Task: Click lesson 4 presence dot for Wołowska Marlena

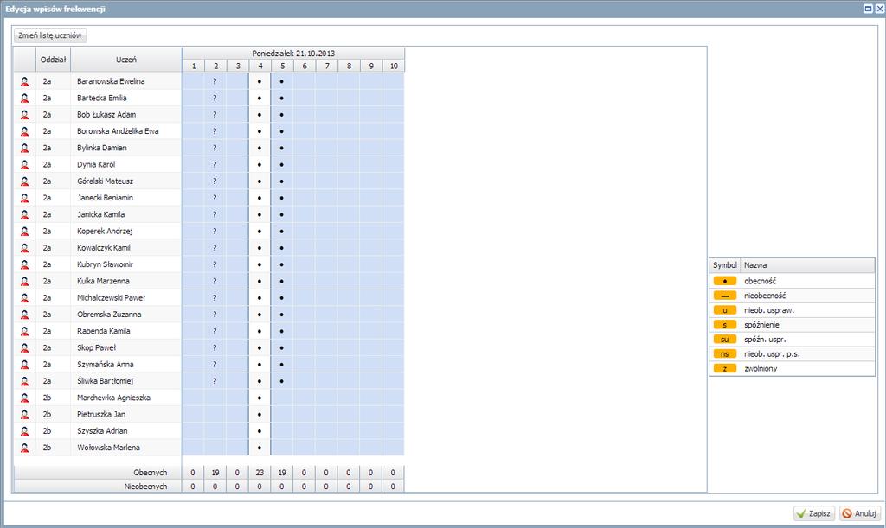Action: pyautogui.click(x=260, y=448)
